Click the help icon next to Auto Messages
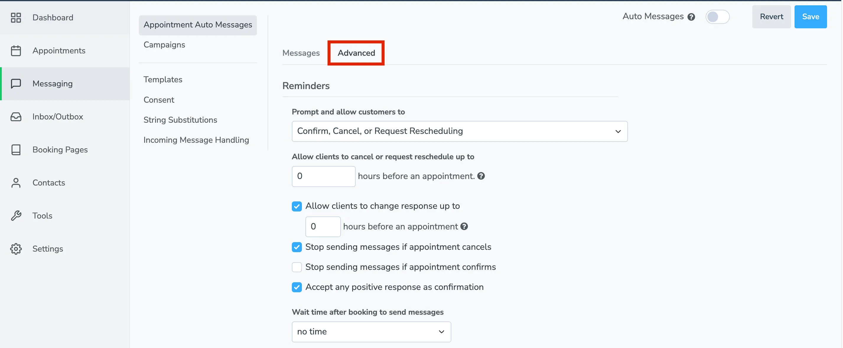The height and width of the screenshot is (348, 843). [x=692, y=17]
